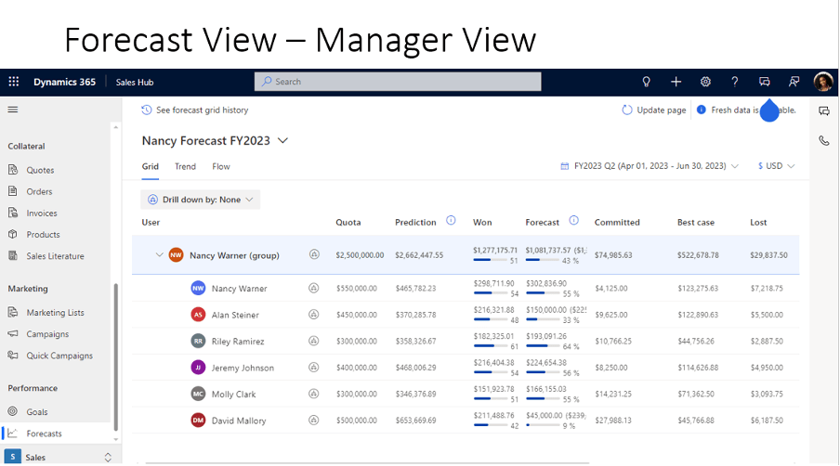Viewport: 840px width, 466px height.
Task: Expand the Nancy Forecast FY2023 selector
Action: click(x=283, y=141)
